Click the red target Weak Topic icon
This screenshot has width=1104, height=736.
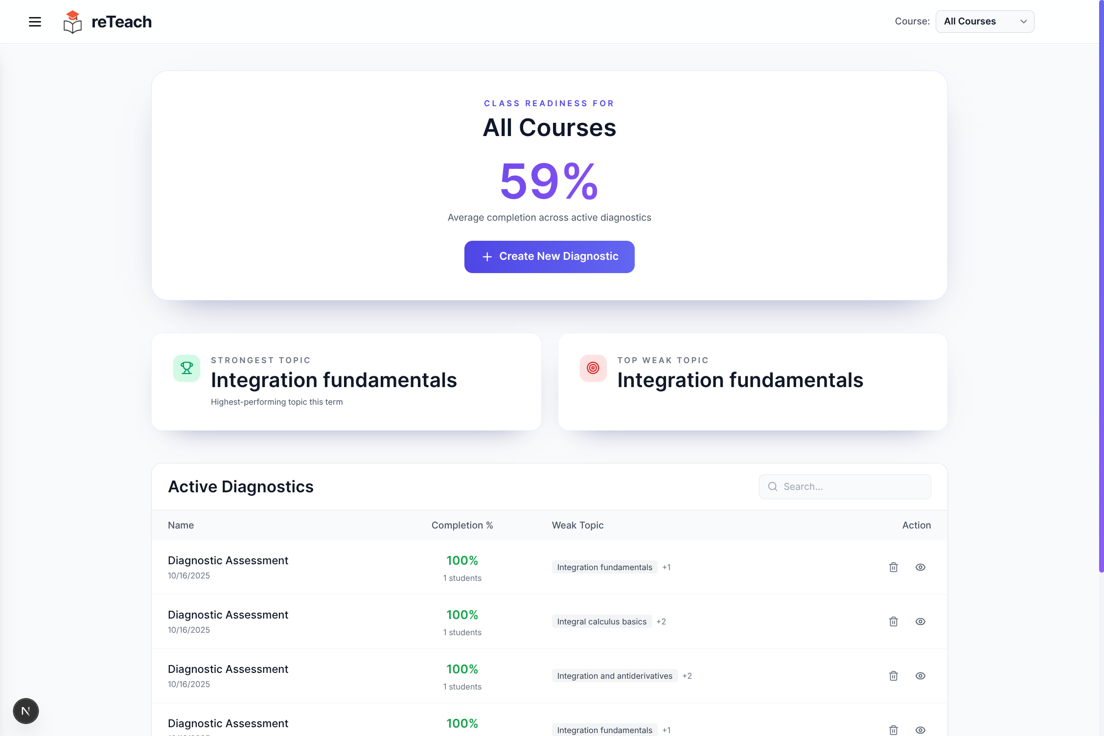(593, 368)
